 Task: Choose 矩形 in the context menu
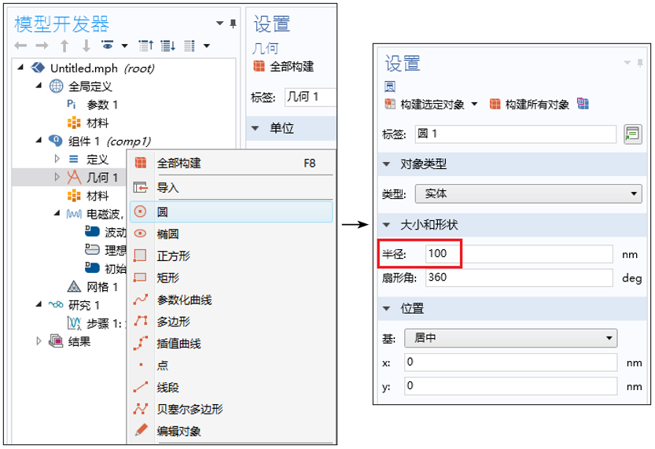[231, 278]
